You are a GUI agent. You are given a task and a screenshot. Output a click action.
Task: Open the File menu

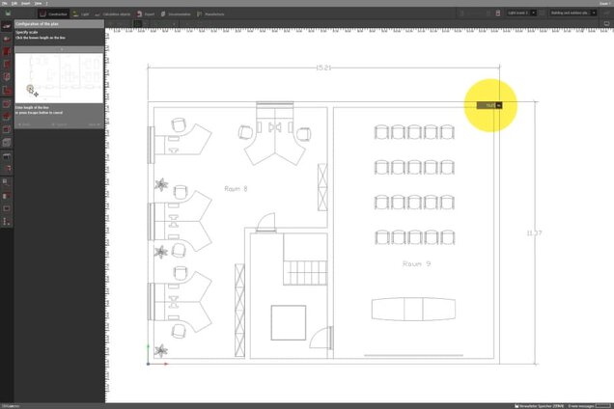tap(4, 4)
